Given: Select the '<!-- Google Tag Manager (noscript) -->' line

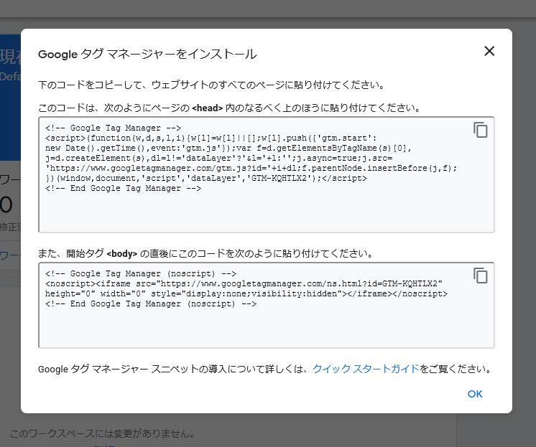Looking at the screenshot, I should [141, 274].
